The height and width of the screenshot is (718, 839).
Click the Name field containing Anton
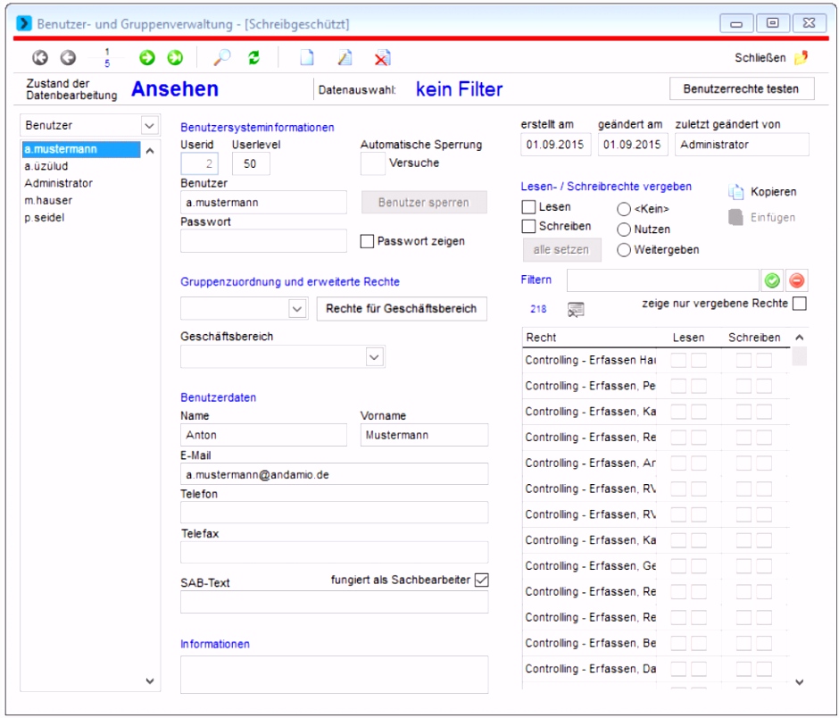(x=263, y=435)
